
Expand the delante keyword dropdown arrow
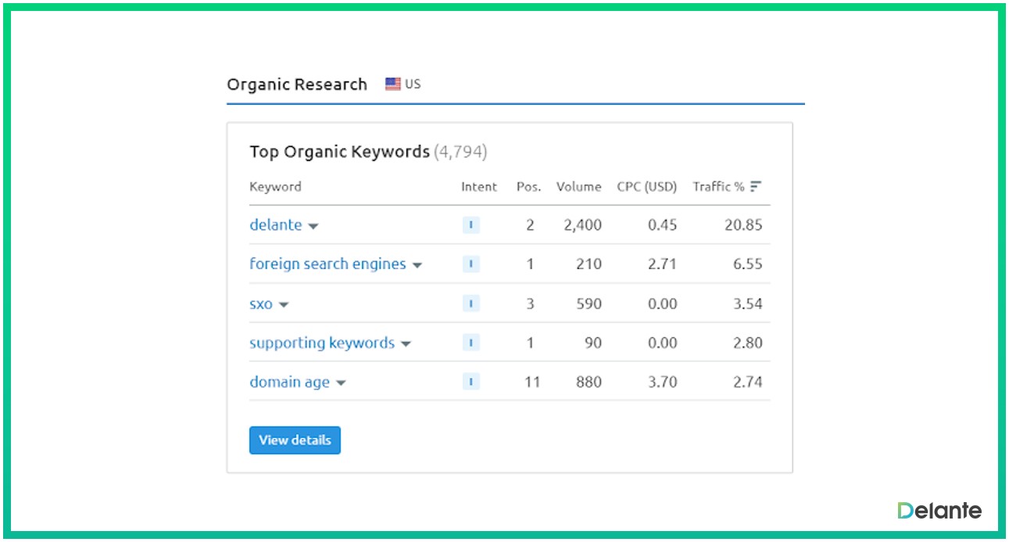point(313,227)
